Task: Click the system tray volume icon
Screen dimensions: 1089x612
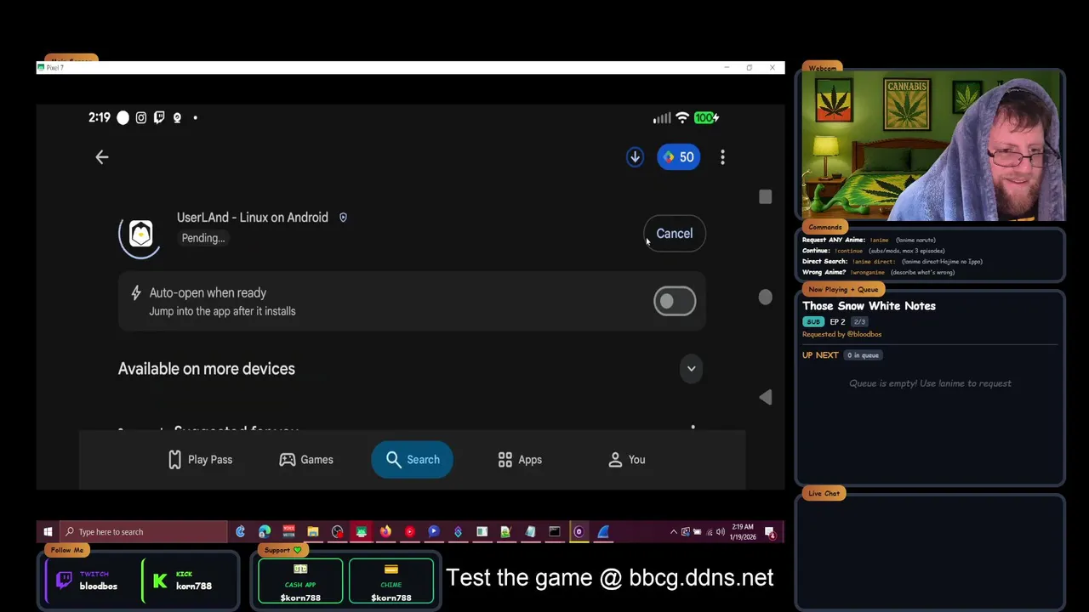Action: click(x=721, y=532)
